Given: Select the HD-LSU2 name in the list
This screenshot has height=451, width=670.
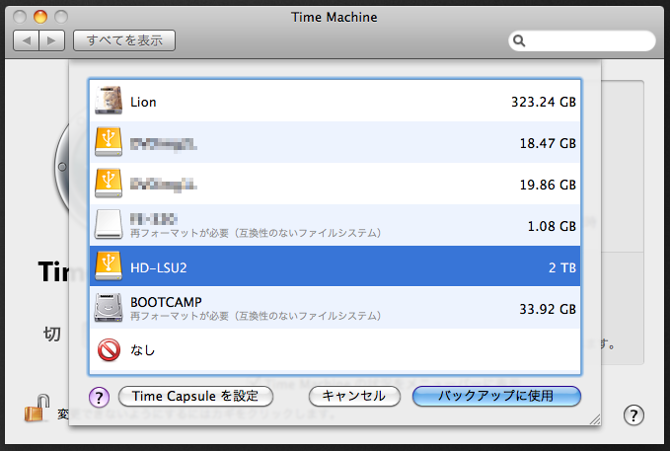Looking at the screenshot, I should [x=159, y=267].
